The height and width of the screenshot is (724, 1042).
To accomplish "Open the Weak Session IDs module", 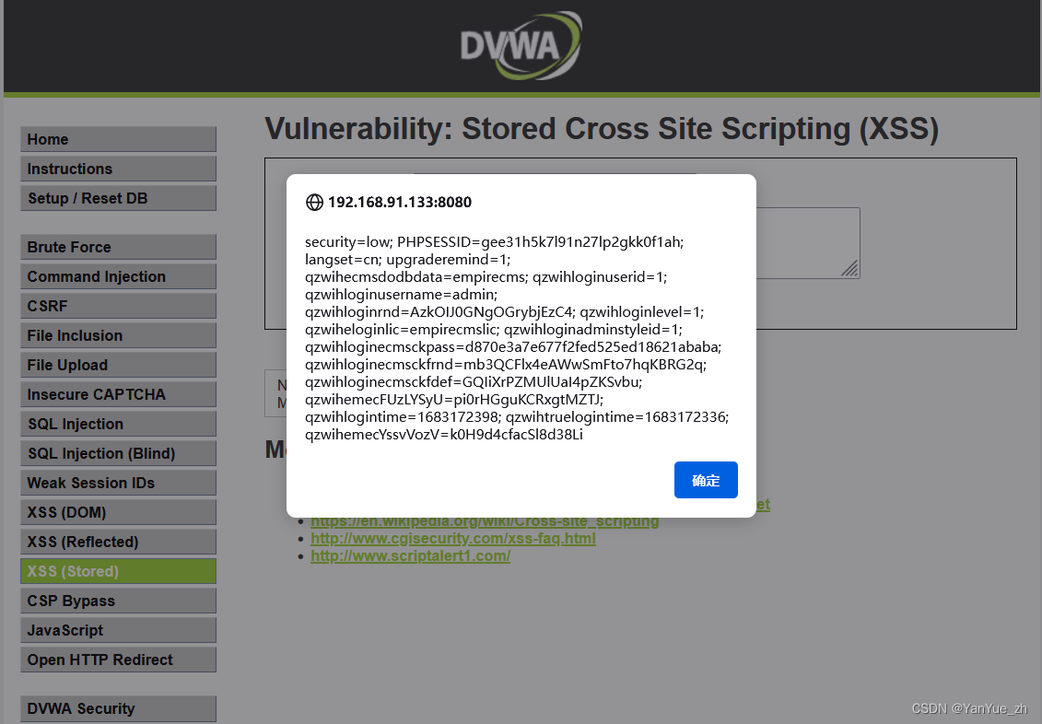I will tap(118, 483).
